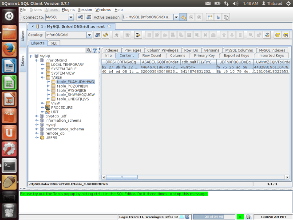The width and height of the screenshot is (293, 220).
Task: Open the Terminal from the launcher
Action: coord(9,165)
